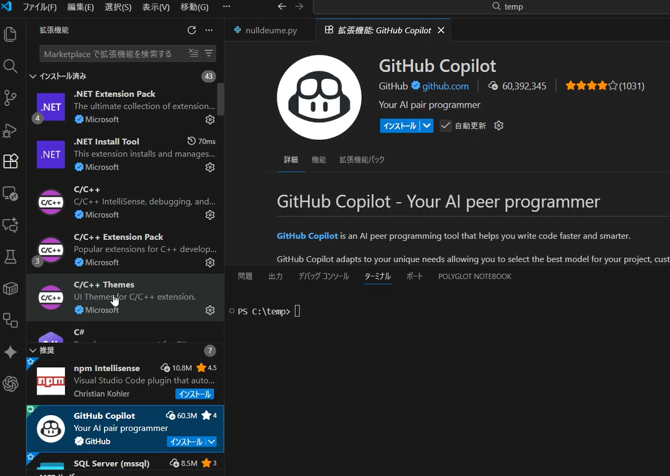The height and width of the screenshot is (476, 670).
Task: Click the Marketplace extension search field
Action: click(x=114, y=54)
